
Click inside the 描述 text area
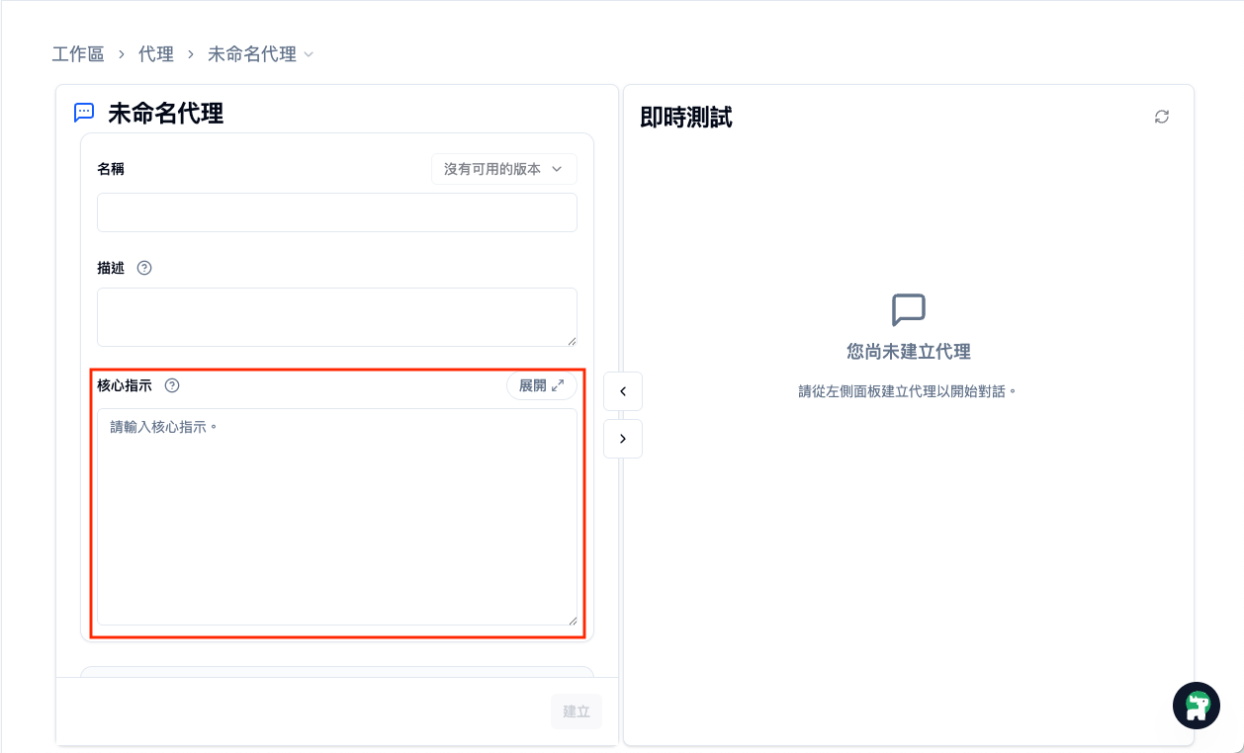(x=336, y=316)
